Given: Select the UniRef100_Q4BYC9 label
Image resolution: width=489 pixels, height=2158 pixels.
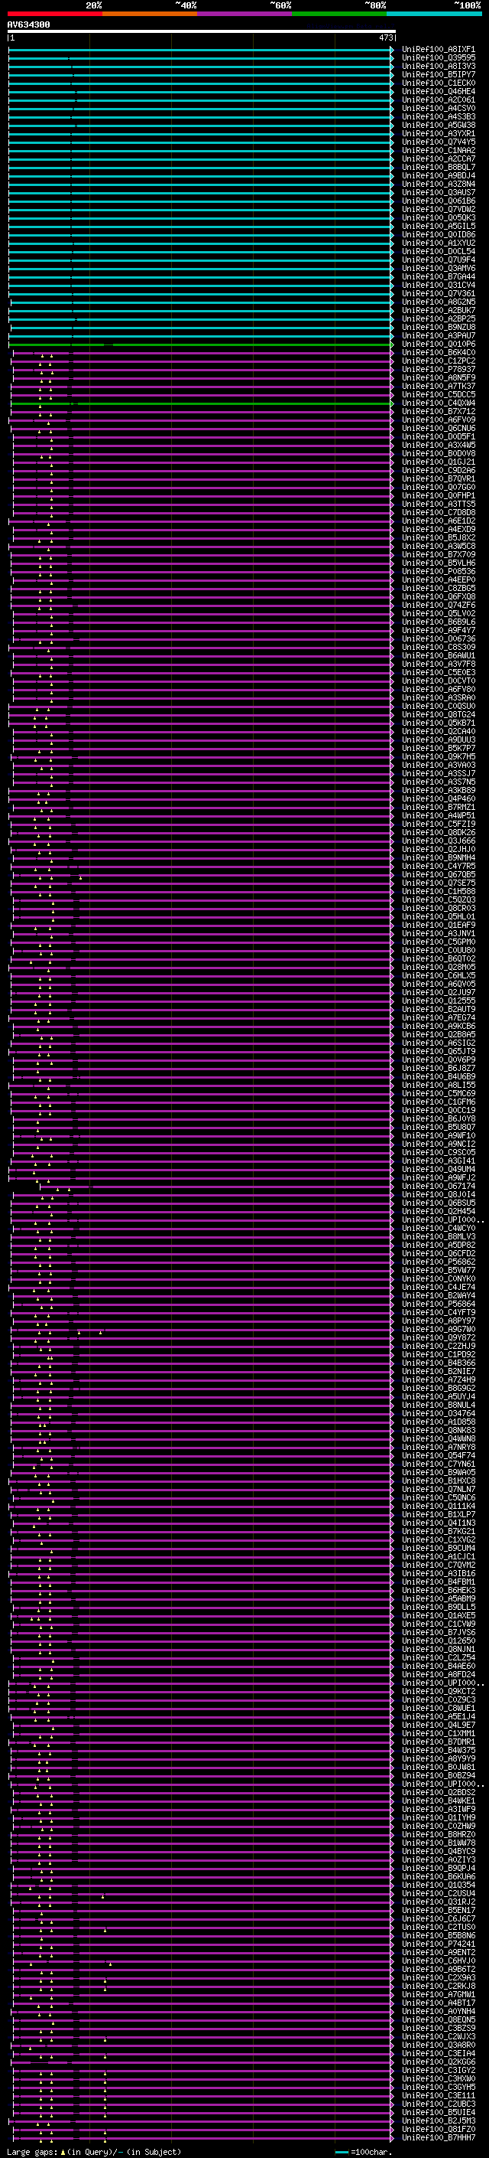Looking at the screenshot, I should point(438,1851).
